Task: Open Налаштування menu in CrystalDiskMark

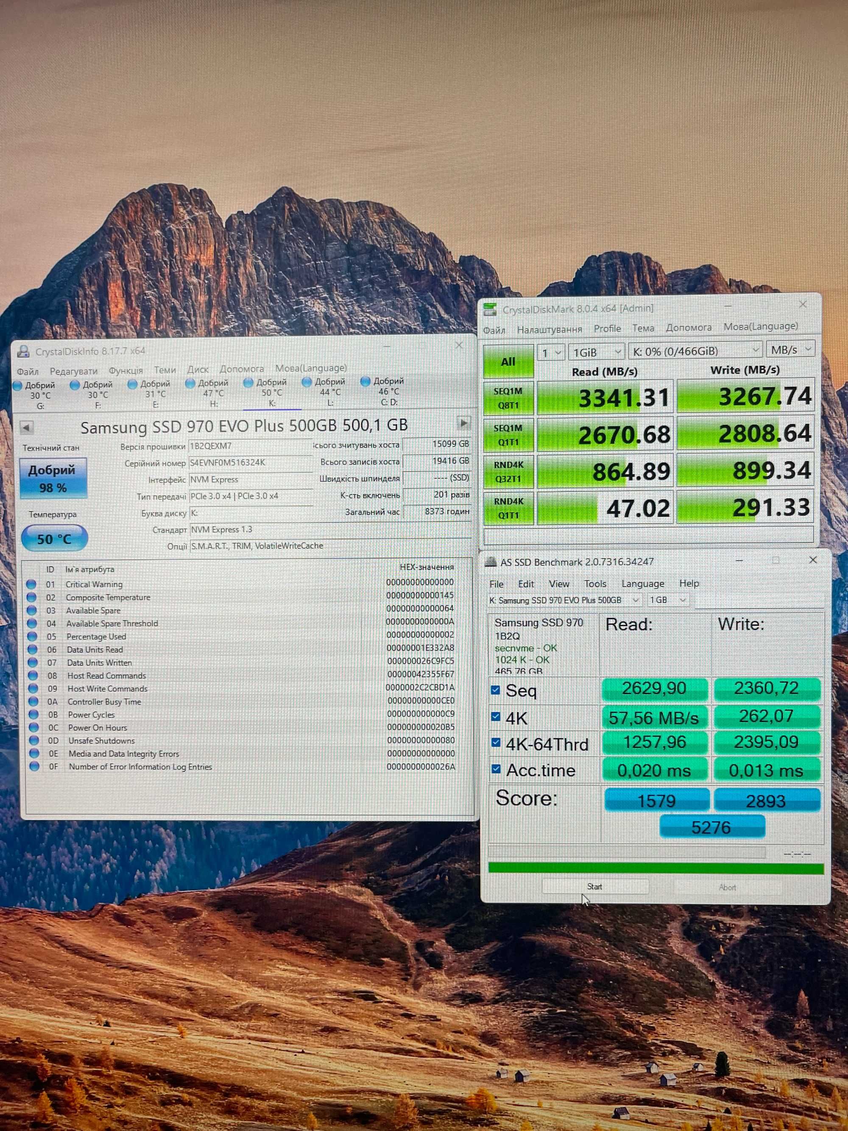Action: tap(550, 329)
